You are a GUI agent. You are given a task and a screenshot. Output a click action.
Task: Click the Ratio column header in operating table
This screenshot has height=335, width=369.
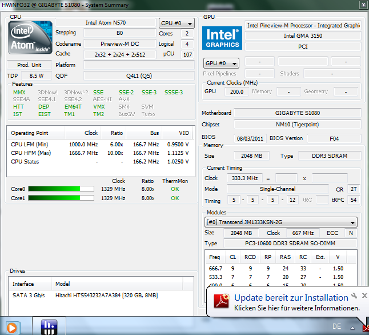click(114, 133)
